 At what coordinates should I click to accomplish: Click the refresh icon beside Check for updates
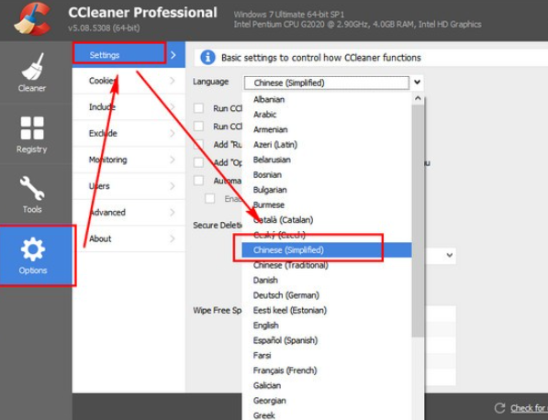[499, 408]
